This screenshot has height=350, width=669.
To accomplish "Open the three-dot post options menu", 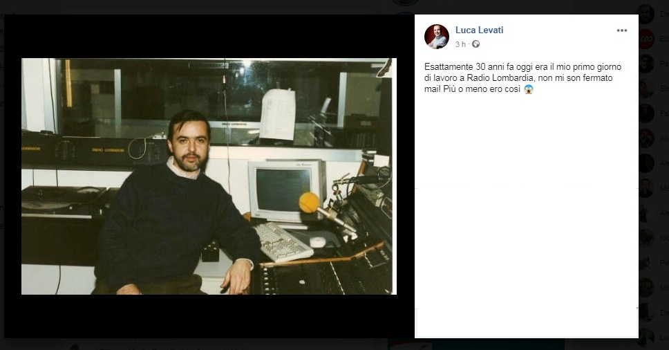I will 621,30.
